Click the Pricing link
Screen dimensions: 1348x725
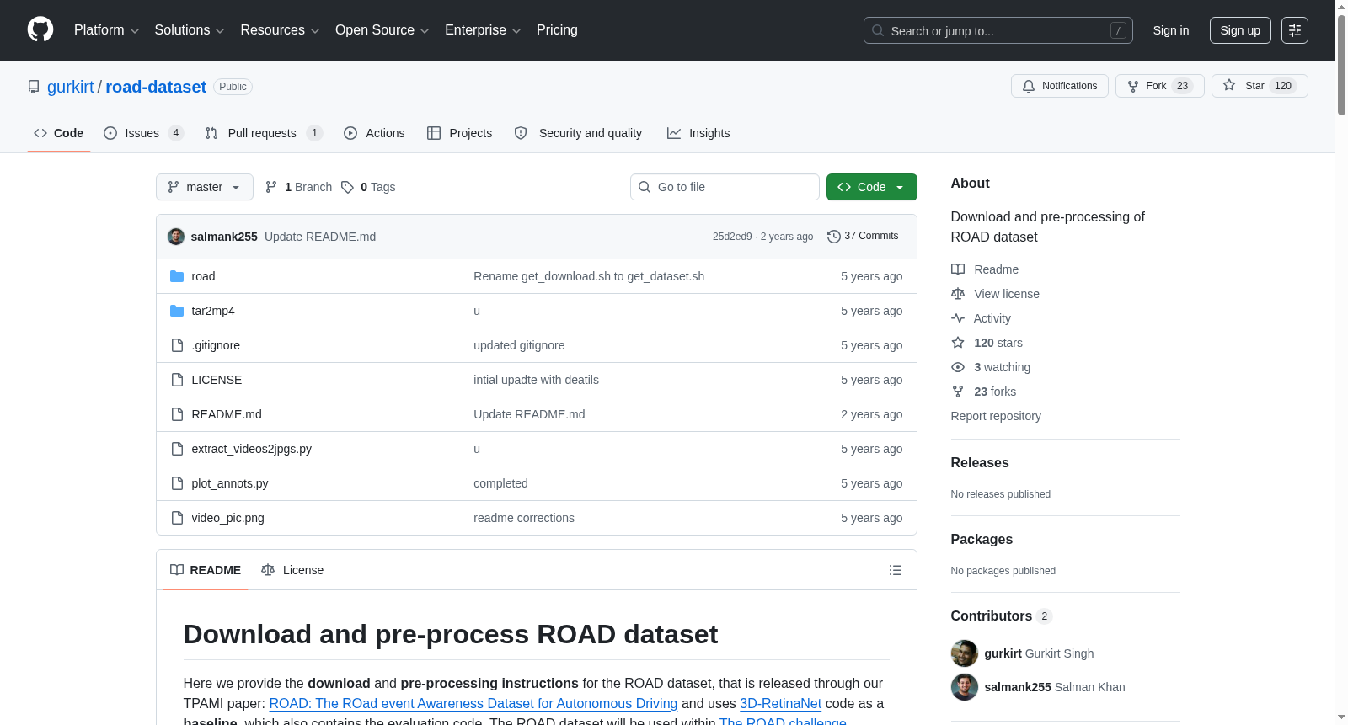[x=557, y=30]
